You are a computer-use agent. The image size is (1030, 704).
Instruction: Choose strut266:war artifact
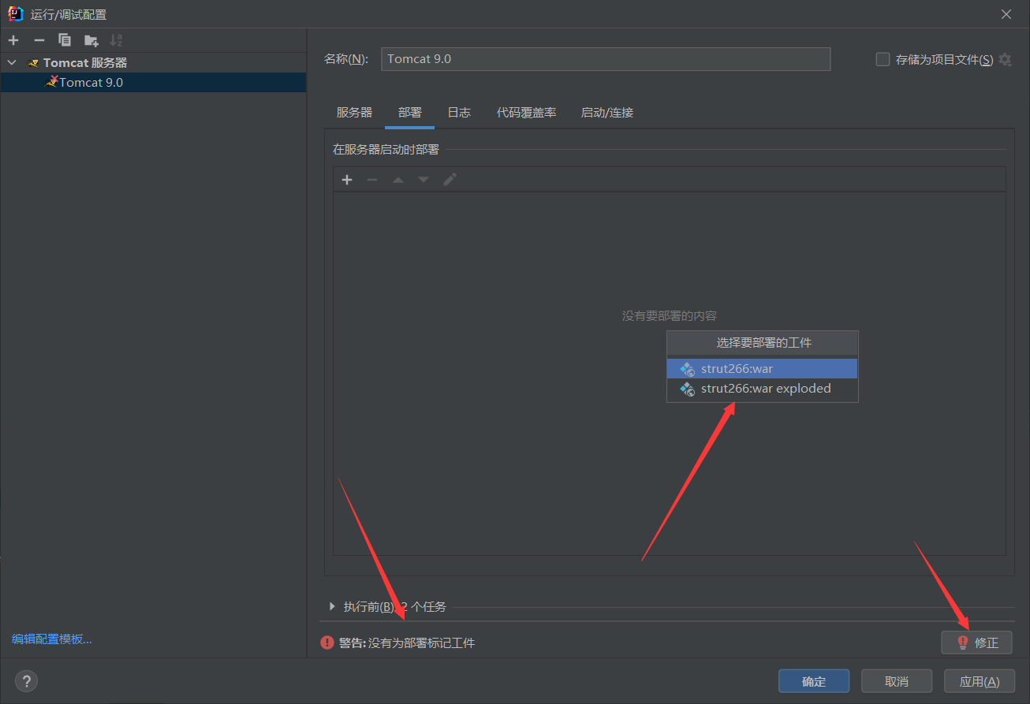(x=762, y=369)
